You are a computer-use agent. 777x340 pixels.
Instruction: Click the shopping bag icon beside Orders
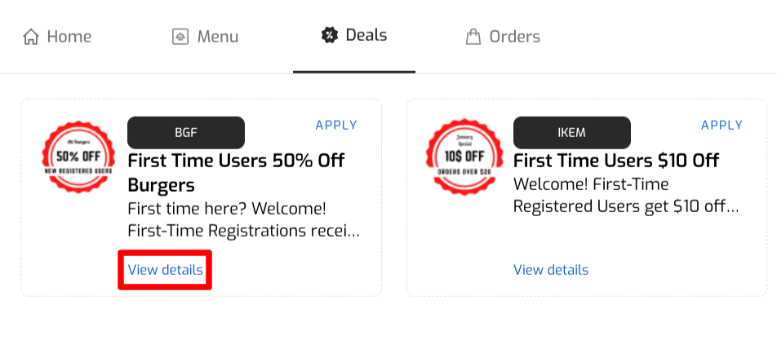[473, 37]
